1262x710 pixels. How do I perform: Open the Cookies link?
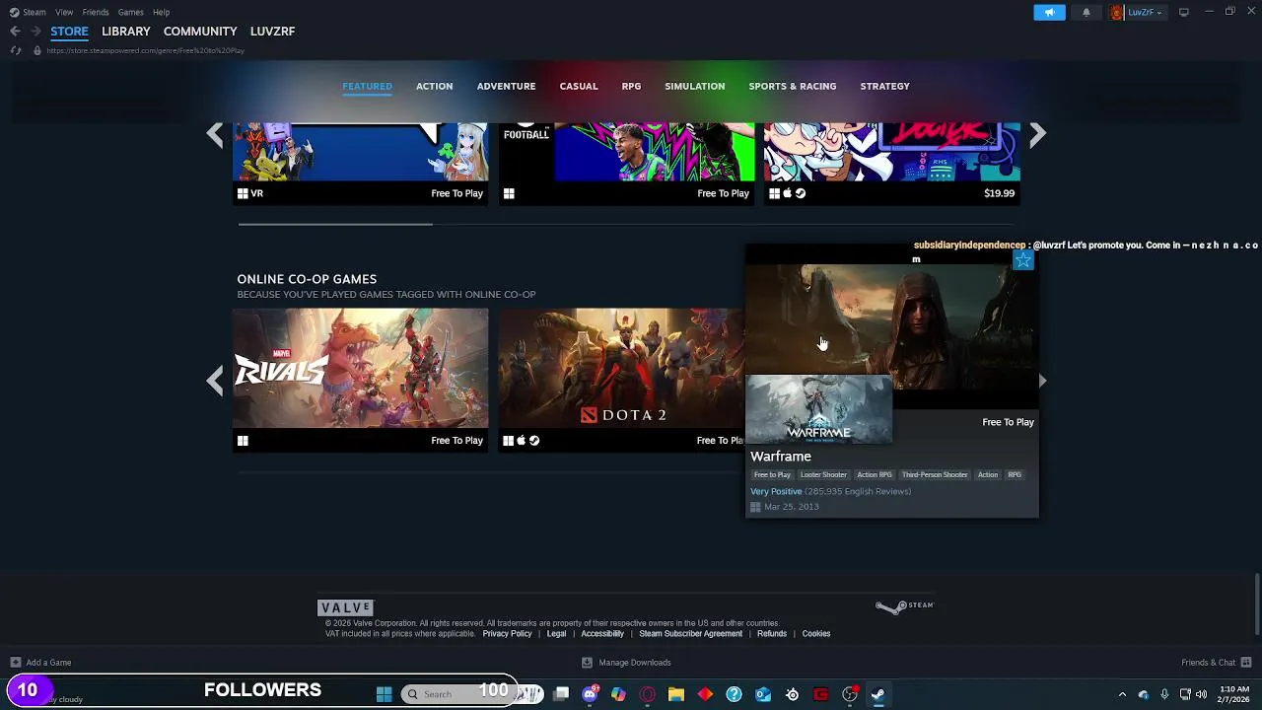click(x=816, y=634)
